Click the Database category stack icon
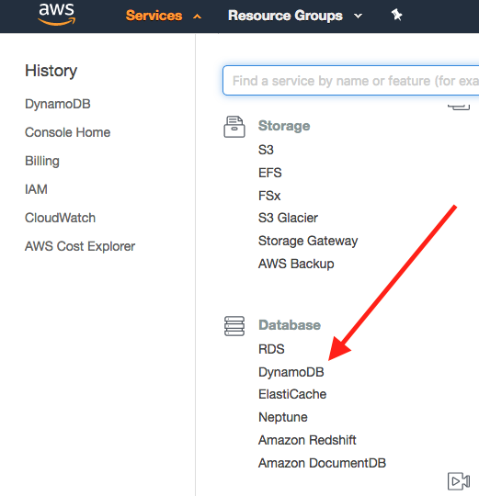The image size is (479, 496). (234, 326)
